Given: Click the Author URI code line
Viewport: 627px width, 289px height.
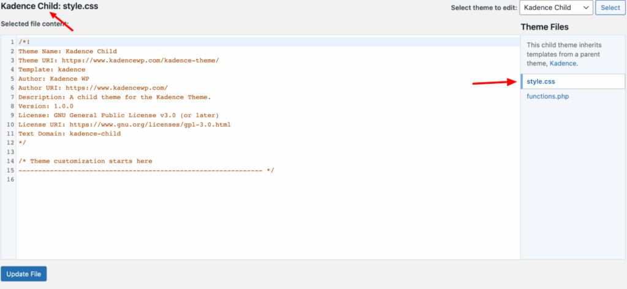Looking at the screenshot, I should pyautogui.click(x=93, y=88).
